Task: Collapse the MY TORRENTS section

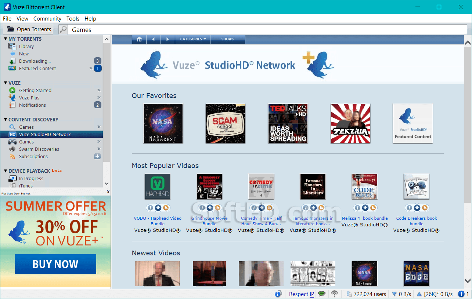Action: click(x=6, y=39)
